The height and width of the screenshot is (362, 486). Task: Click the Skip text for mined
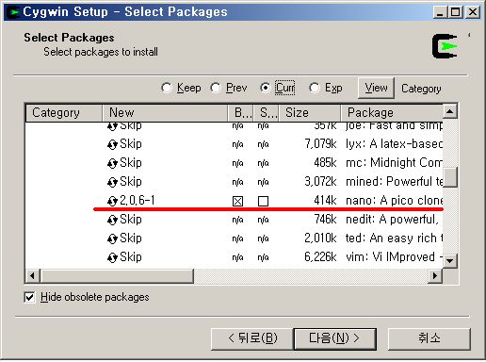(x=131, y=182)
